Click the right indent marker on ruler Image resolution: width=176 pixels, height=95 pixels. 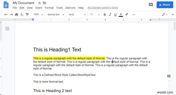(150, 20)
